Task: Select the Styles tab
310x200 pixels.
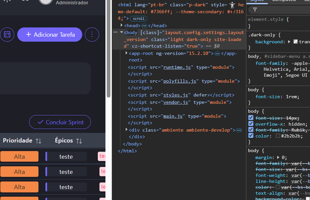Action: [256, 1]
